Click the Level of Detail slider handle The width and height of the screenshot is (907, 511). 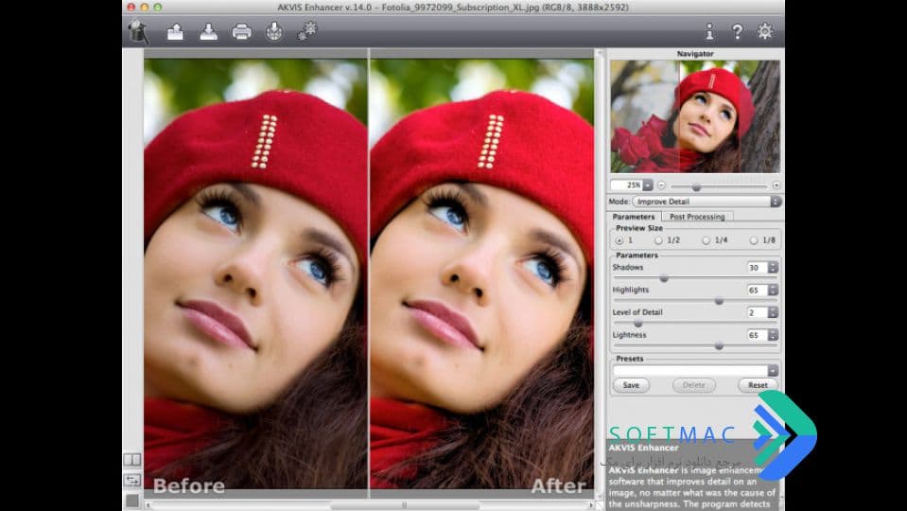pyautogui.click(x=638, y=324)
